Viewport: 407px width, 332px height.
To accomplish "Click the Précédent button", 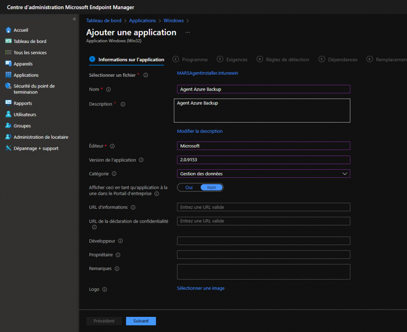I will pos(104,321).
